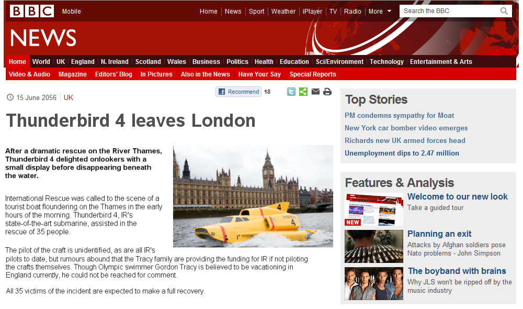Open the Editors' Blog menu item
Screen dimensions: 523x309
point(113,74)
